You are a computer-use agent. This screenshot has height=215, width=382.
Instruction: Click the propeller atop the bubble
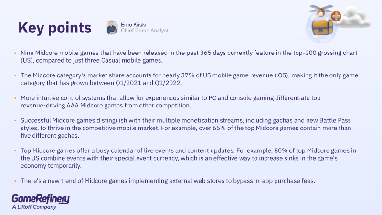321,9
